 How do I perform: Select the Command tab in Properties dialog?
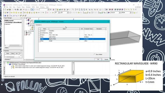point(38,25)
